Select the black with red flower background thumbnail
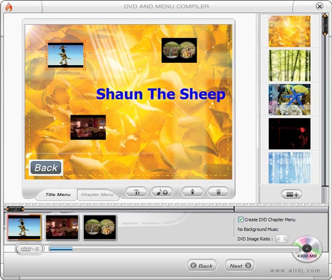Image resolution: width=332 pixels, height=280 pixels. [289, 134]
